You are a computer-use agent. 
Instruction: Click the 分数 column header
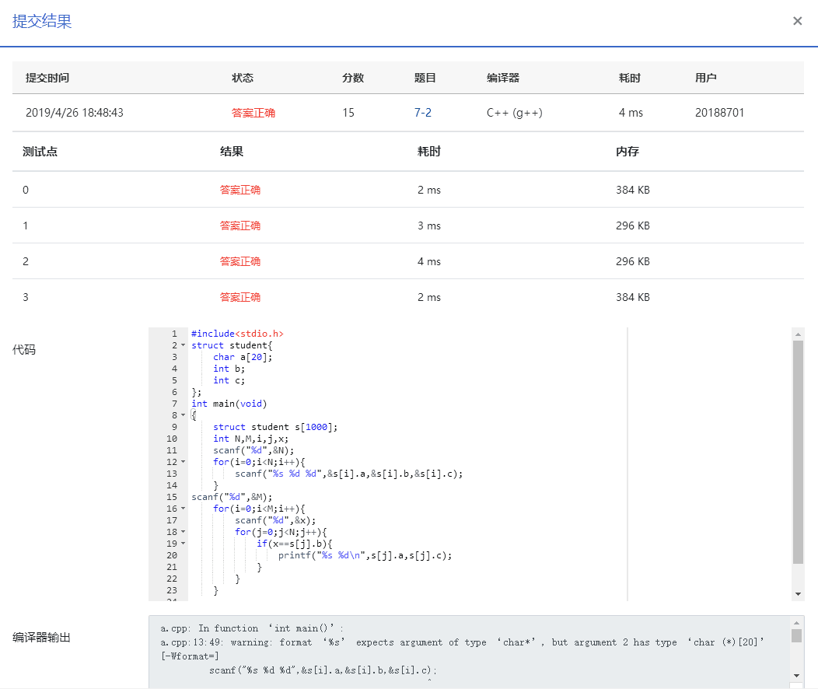point(353,78)
